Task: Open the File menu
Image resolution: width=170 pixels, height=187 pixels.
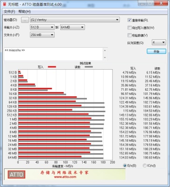Action: pyautogui.click(x=9, y=12)
